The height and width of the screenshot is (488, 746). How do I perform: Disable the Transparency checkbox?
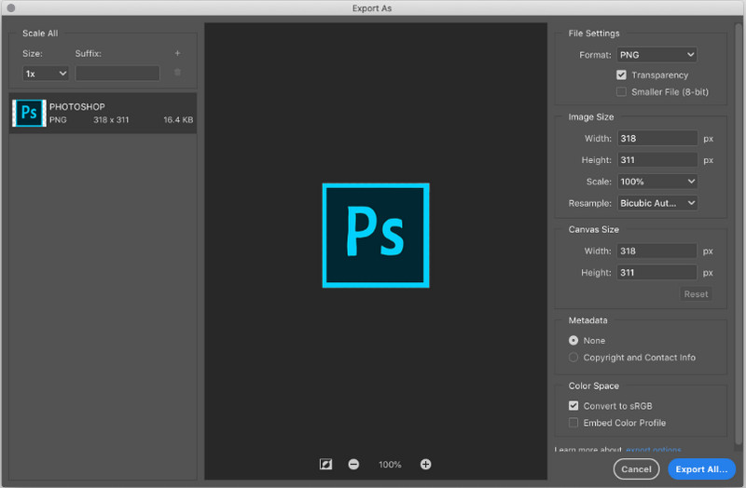click(x=621, y=75)
